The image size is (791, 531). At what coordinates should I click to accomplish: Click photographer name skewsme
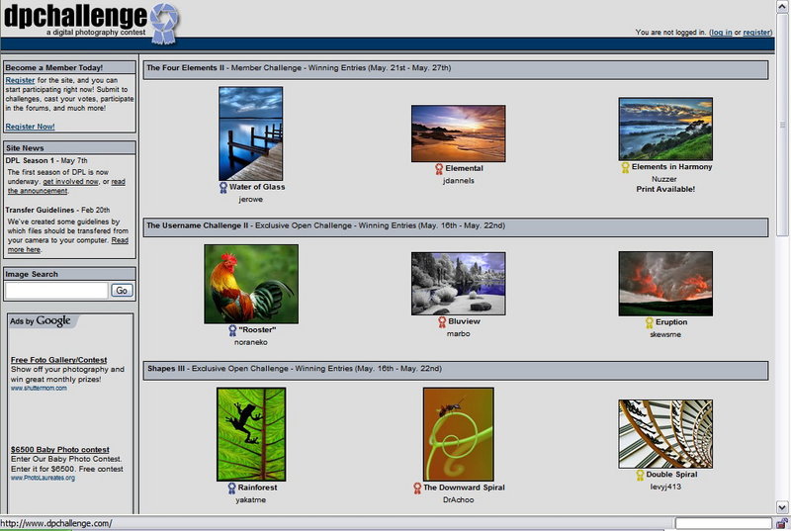[x=665, y=334]
